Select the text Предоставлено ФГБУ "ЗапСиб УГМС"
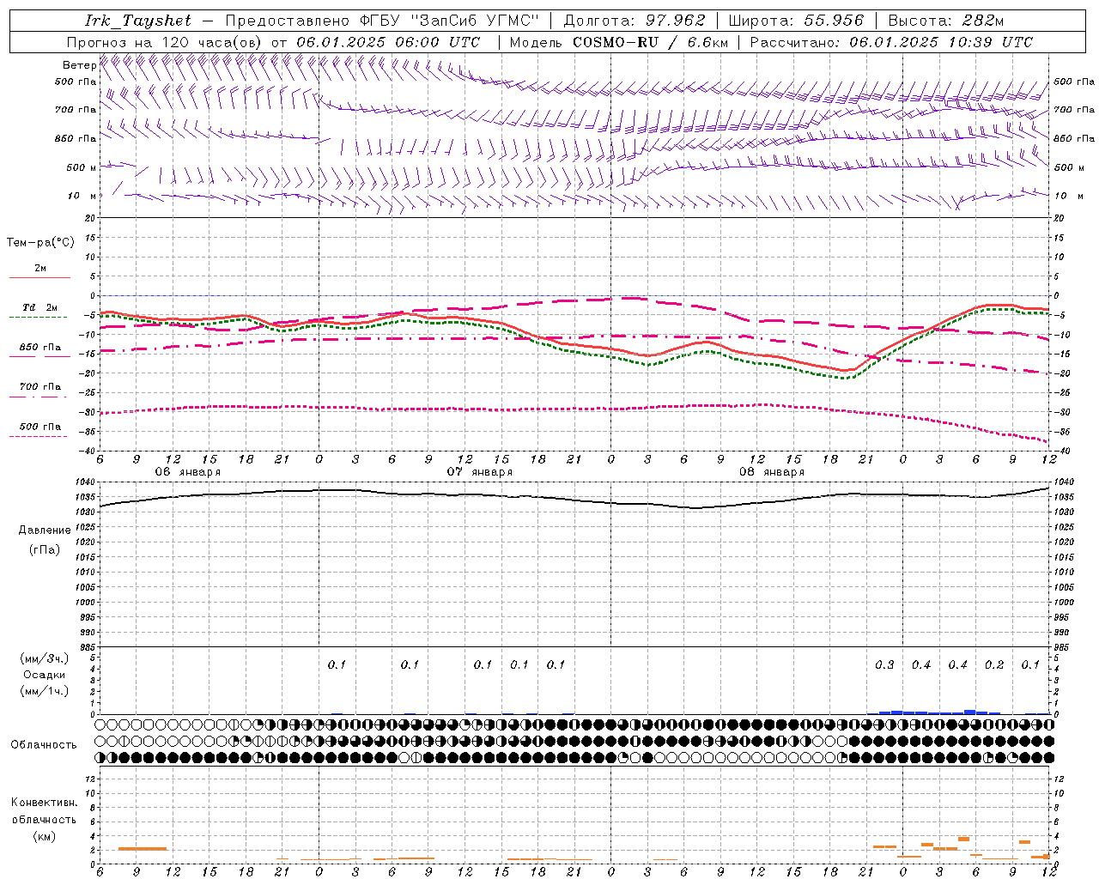 point(382,21)
